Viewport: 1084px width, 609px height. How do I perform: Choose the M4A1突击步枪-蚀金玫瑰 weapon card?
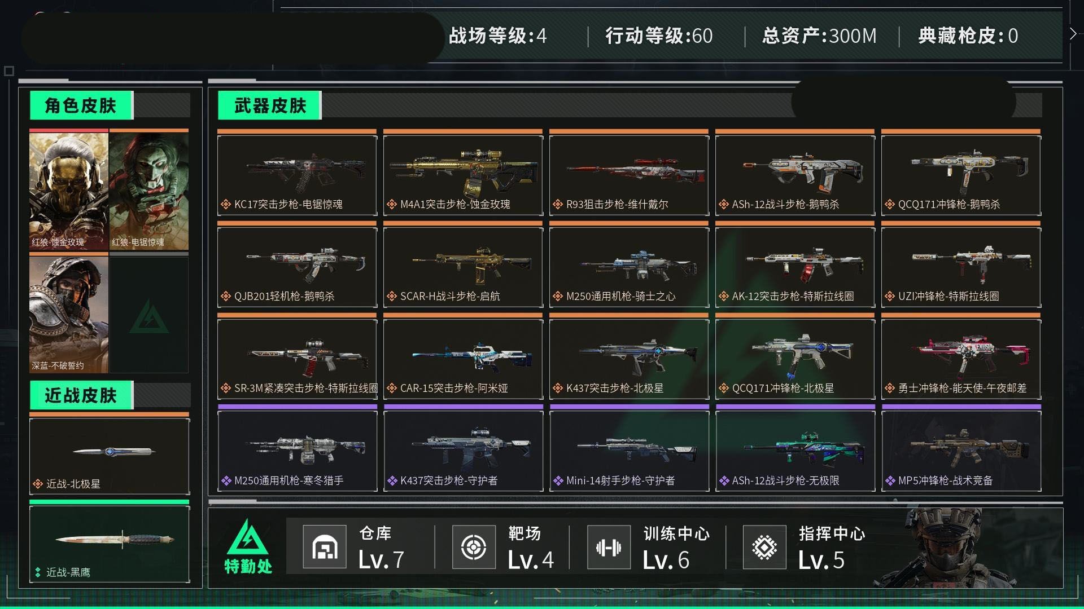463,173
